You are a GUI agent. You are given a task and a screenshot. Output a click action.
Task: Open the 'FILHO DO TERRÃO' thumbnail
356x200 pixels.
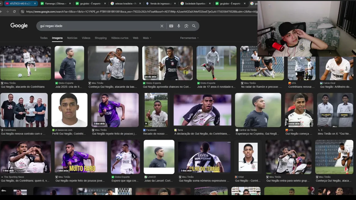tap(204, 157)
